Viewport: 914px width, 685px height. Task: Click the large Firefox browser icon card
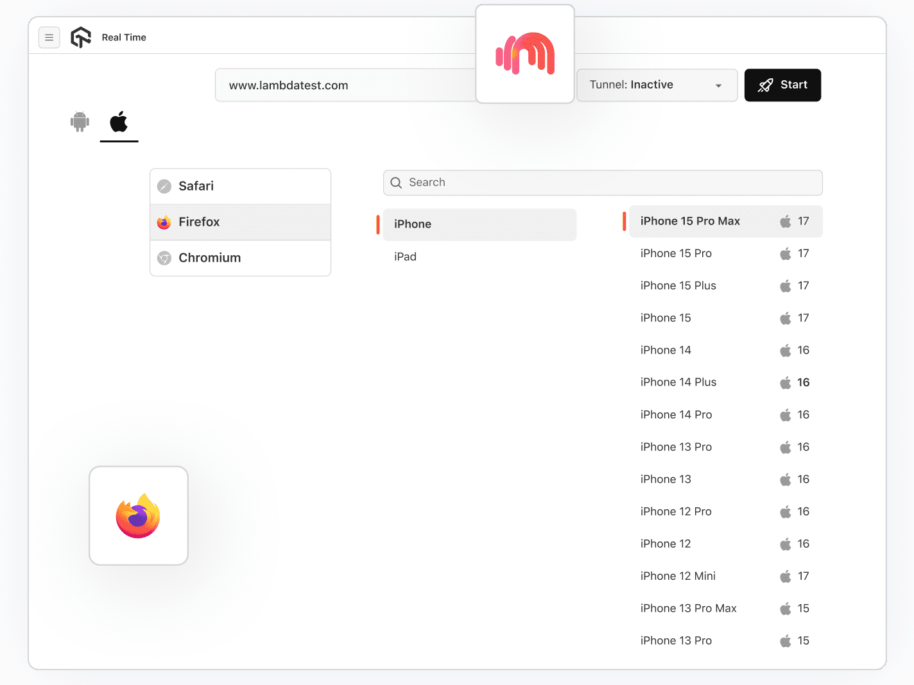pyautogui.click(x=138, y=515)
